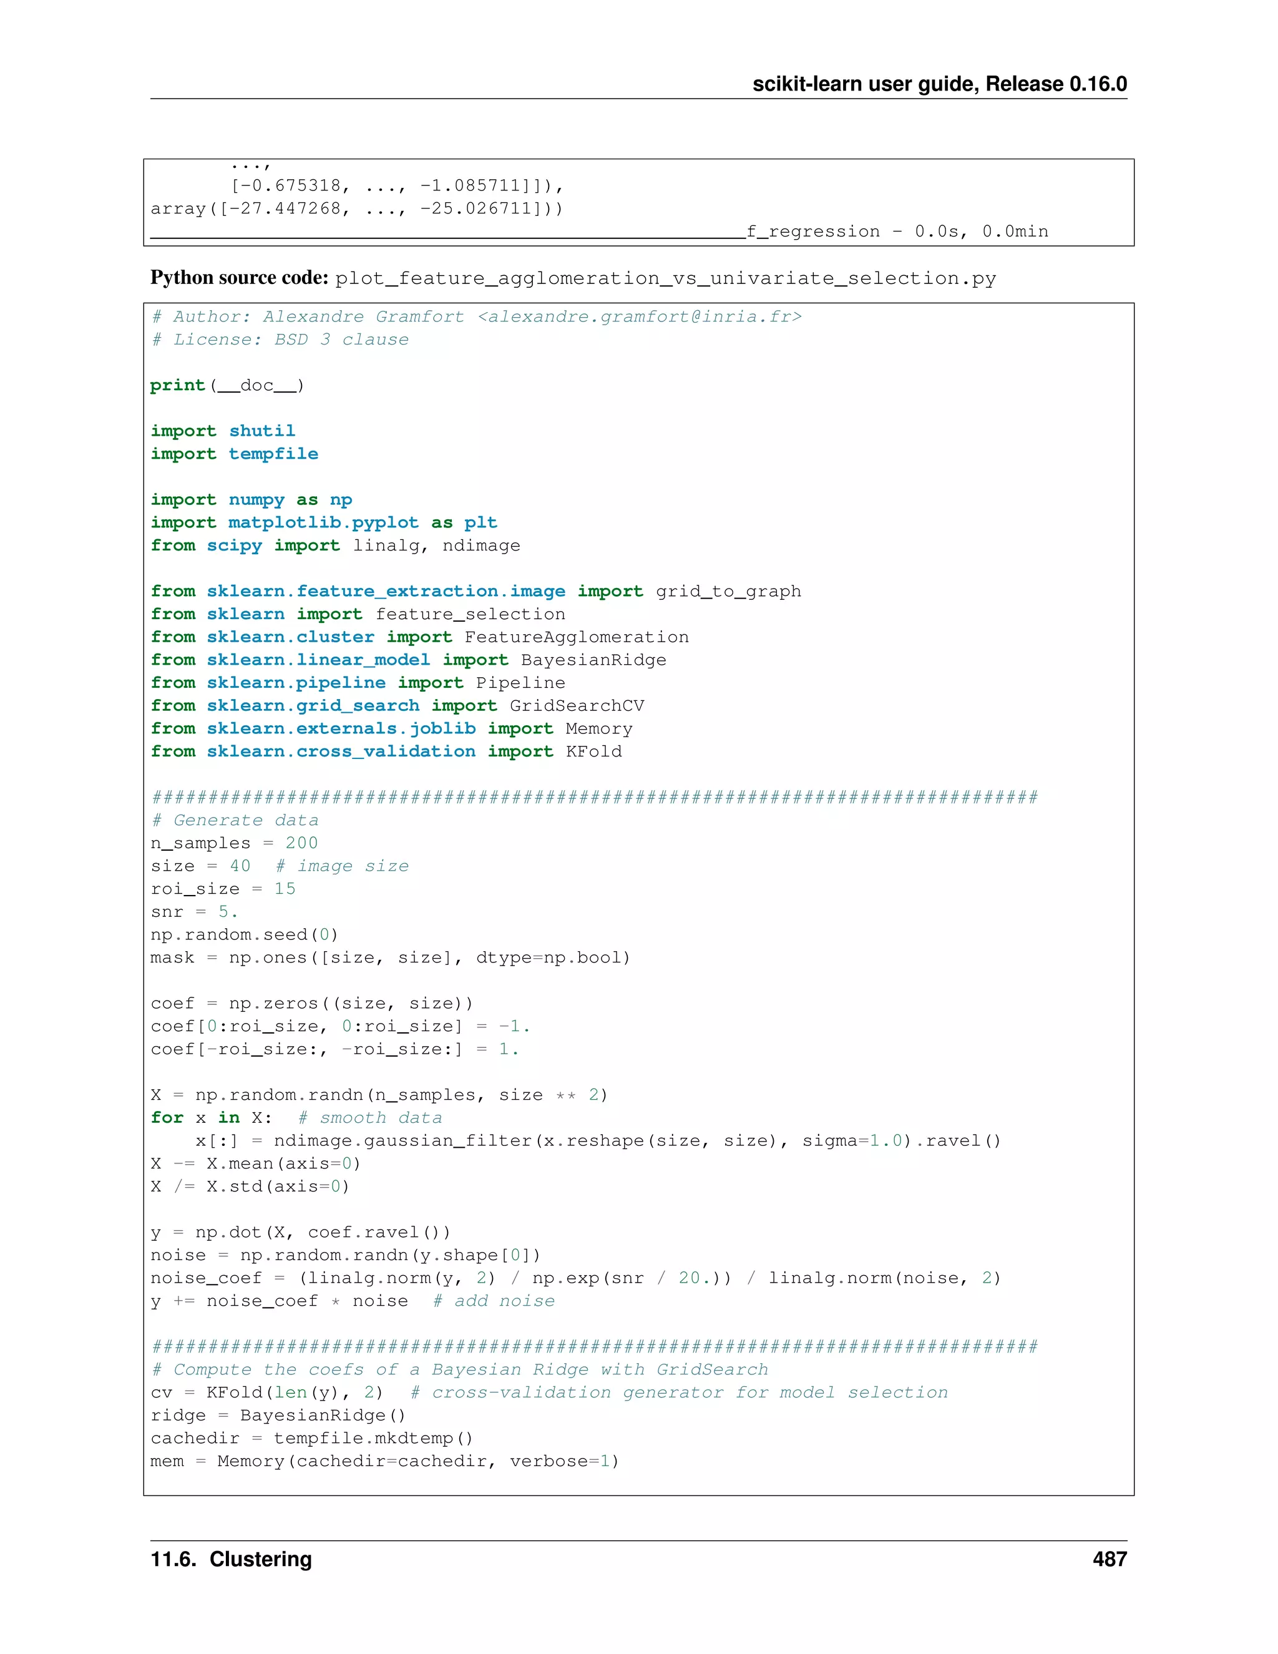Image resolution: width=1278 pixels, height=1654 pixels.
Task: Click the FeatureAgglomeration import line
Action: tap(420, 637)
